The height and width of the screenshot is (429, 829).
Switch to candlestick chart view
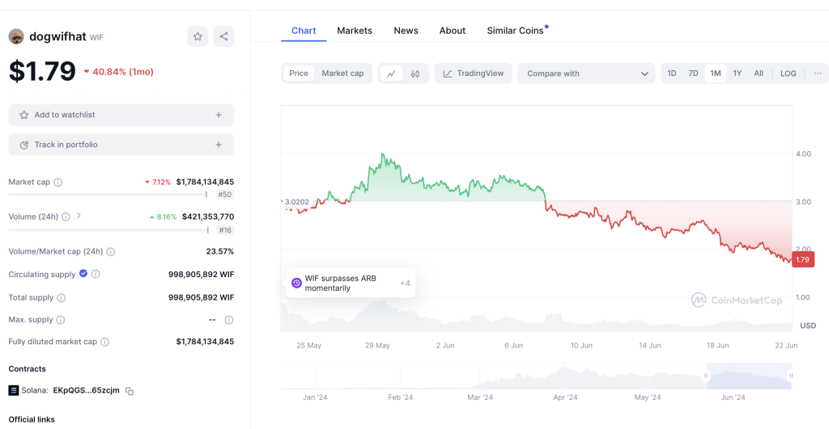415,74
